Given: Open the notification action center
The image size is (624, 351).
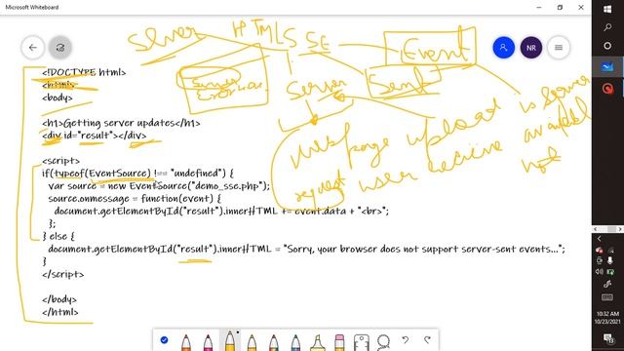Looking at the screenshot, I should click(608, 338).
